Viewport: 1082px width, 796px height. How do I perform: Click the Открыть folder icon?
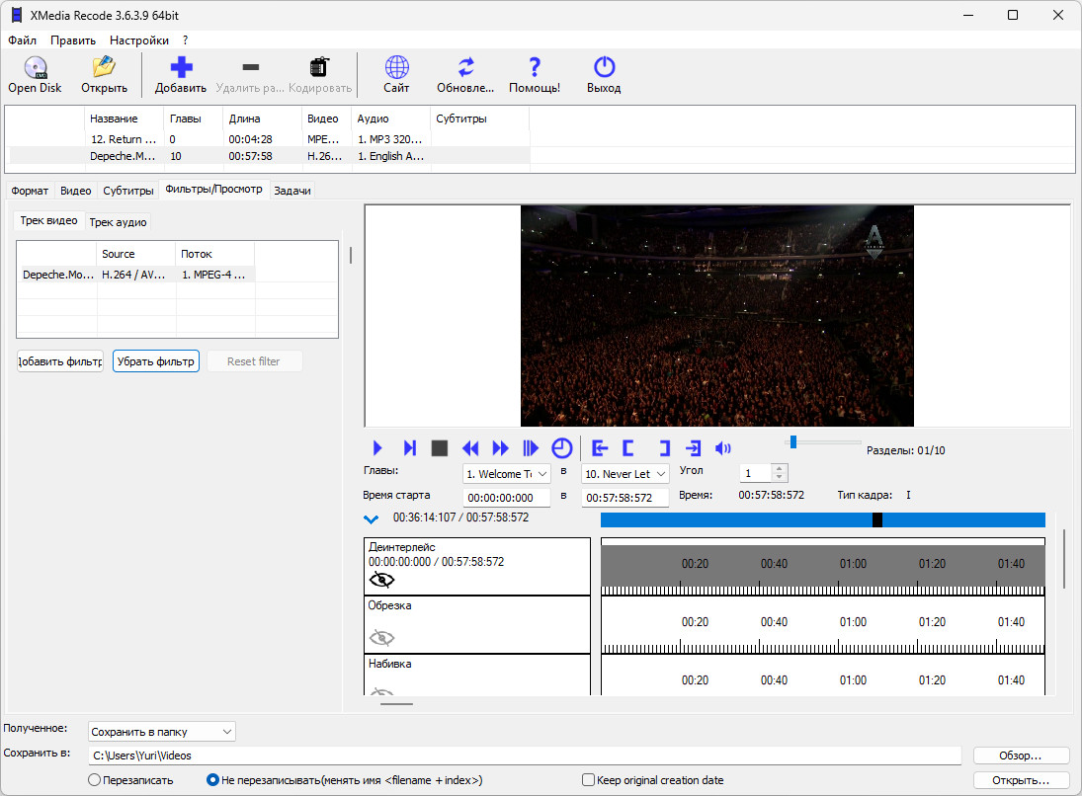104,67
